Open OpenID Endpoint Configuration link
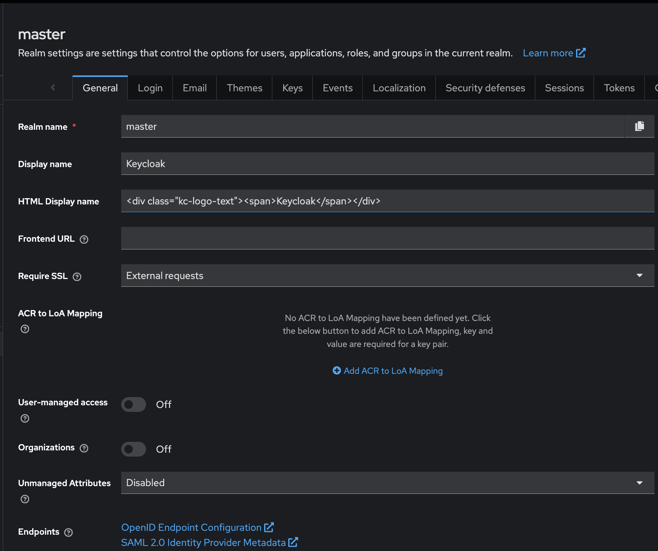 point(198,527)
